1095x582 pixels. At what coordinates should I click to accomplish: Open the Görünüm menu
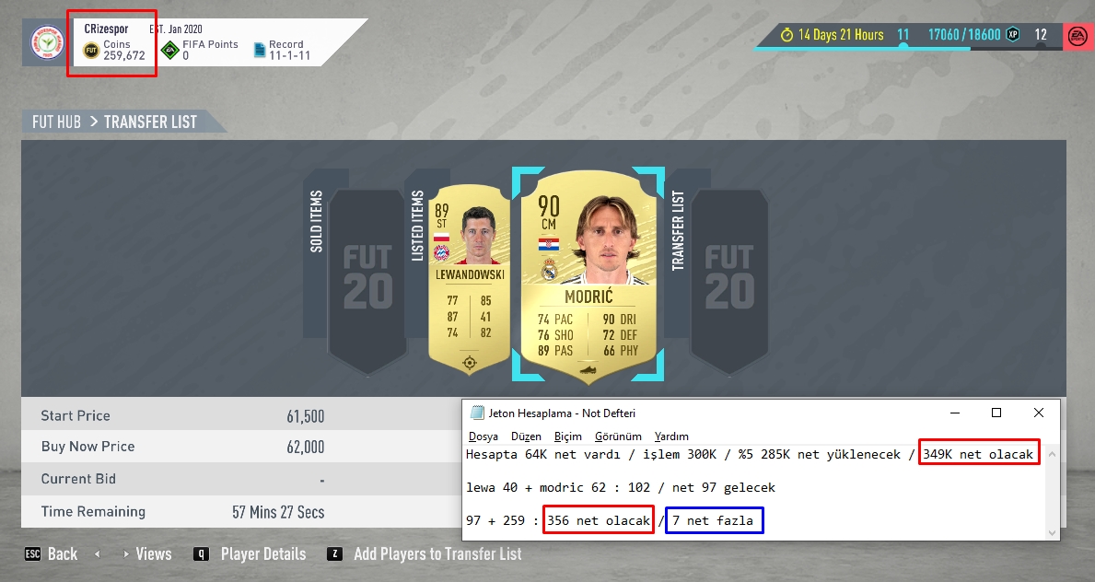point(618,436)
